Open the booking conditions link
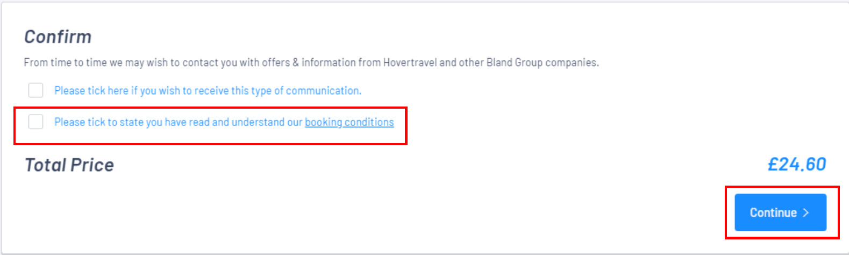The image size is (849, 255). (349, 122)
